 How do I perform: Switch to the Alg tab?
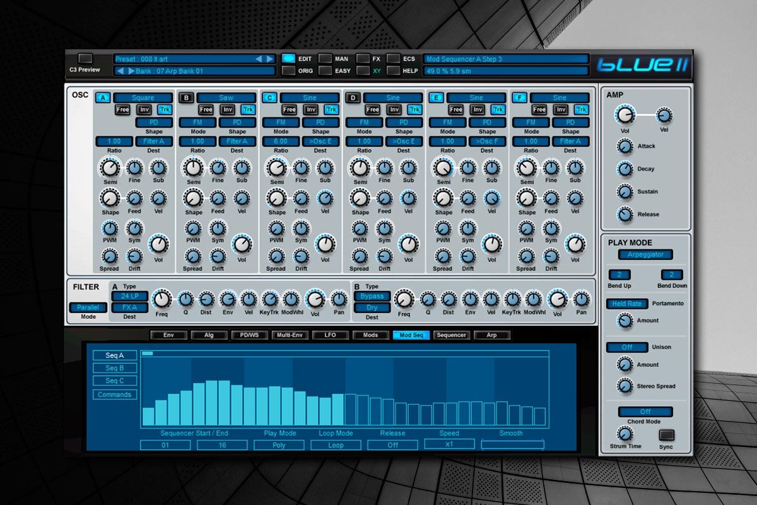coord(209,335)
